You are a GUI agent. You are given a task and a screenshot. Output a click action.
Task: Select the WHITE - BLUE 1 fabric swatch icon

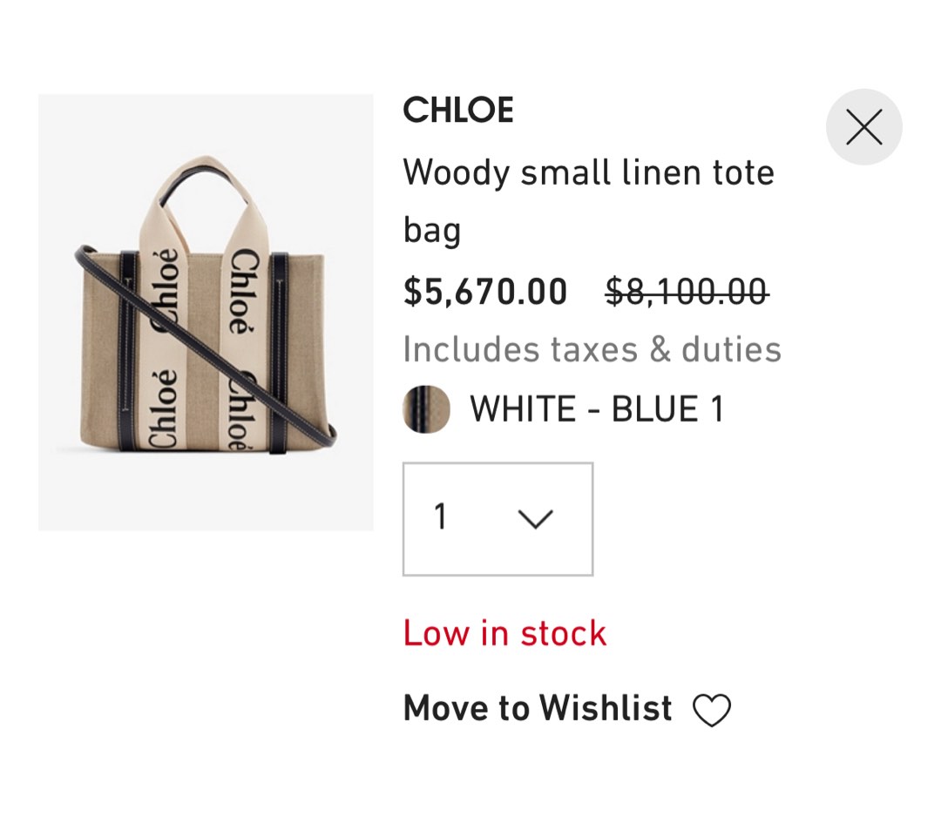[x=425, y=408]
